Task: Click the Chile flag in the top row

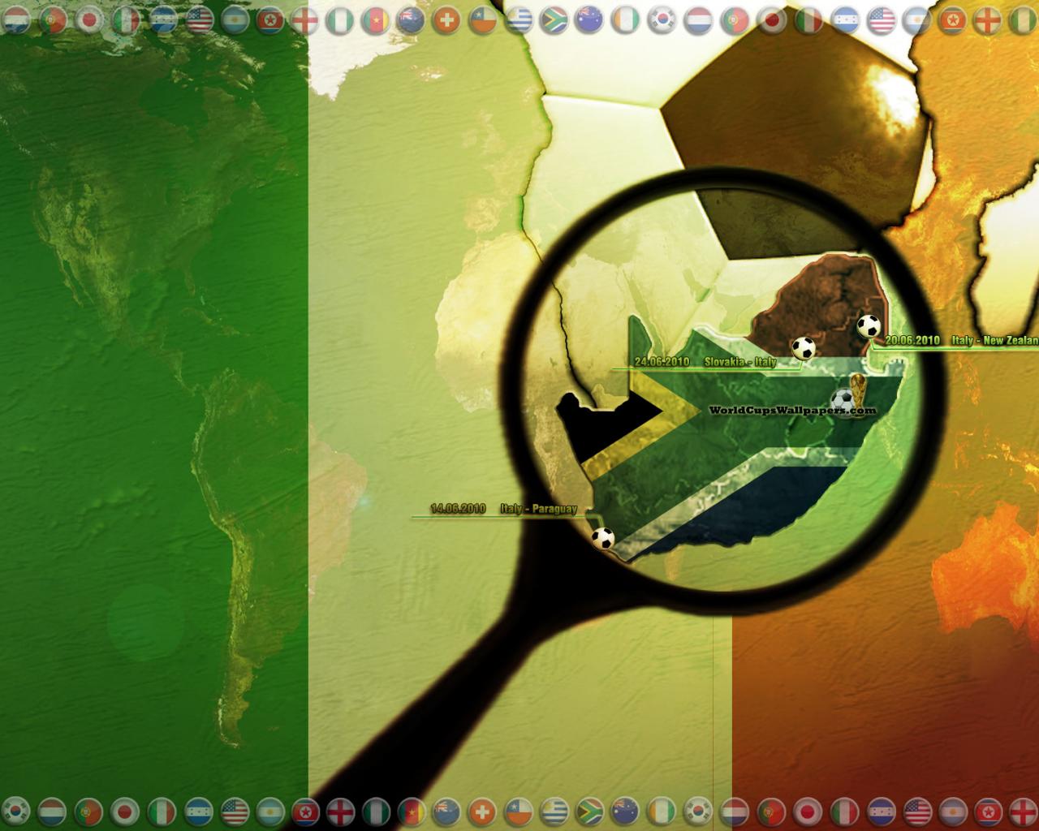Action: pyautogui.click(x=482, y=19)
